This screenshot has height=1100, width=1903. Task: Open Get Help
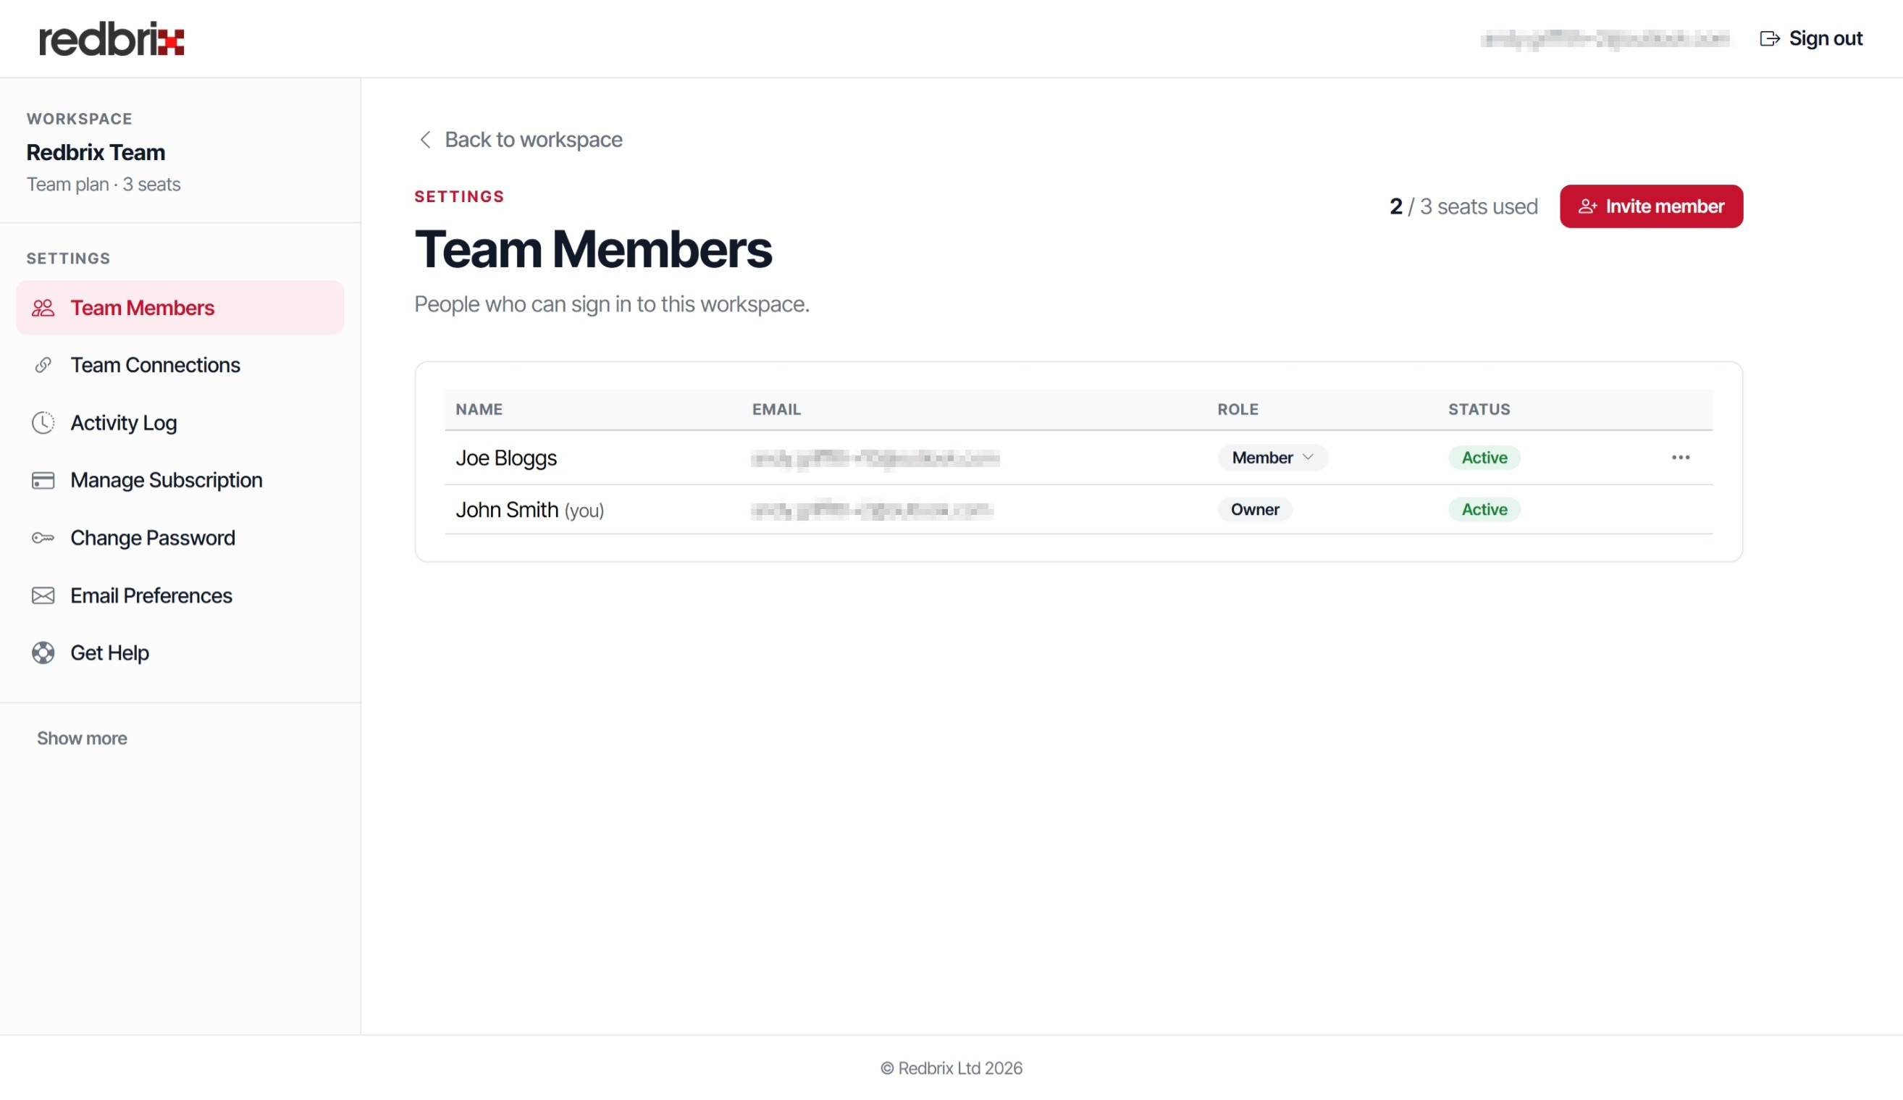click(180, 652)
